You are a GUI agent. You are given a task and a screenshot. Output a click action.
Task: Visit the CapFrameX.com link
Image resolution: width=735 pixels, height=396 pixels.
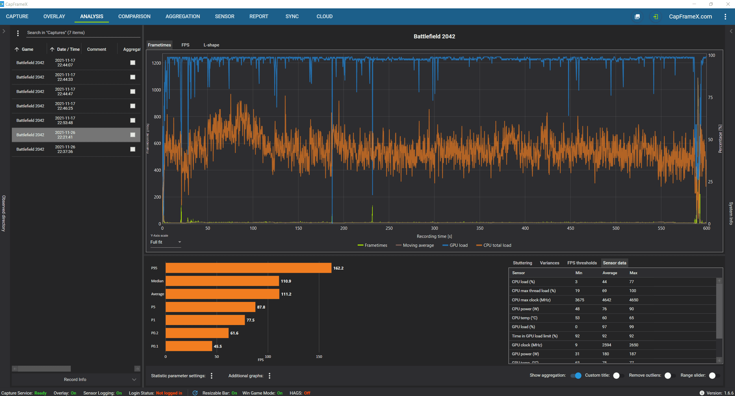(691, 16)
